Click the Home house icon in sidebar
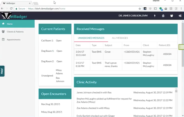Image resolution: width=184 pixels, height=117 pixels. [x=3, y=24]
